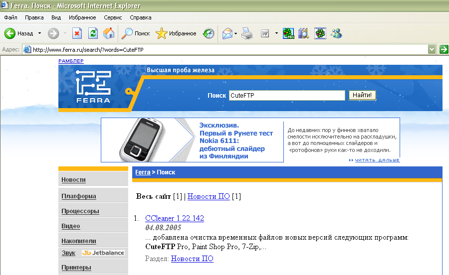Open Messenger people icon
The width and height of the screenshot is (449, 275).
tap(336, 33)
